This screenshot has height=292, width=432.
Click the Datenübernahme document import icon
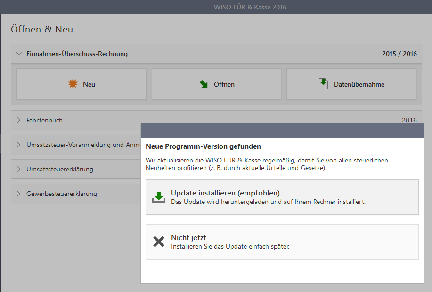pyautogui.click(x=323, y=84)
